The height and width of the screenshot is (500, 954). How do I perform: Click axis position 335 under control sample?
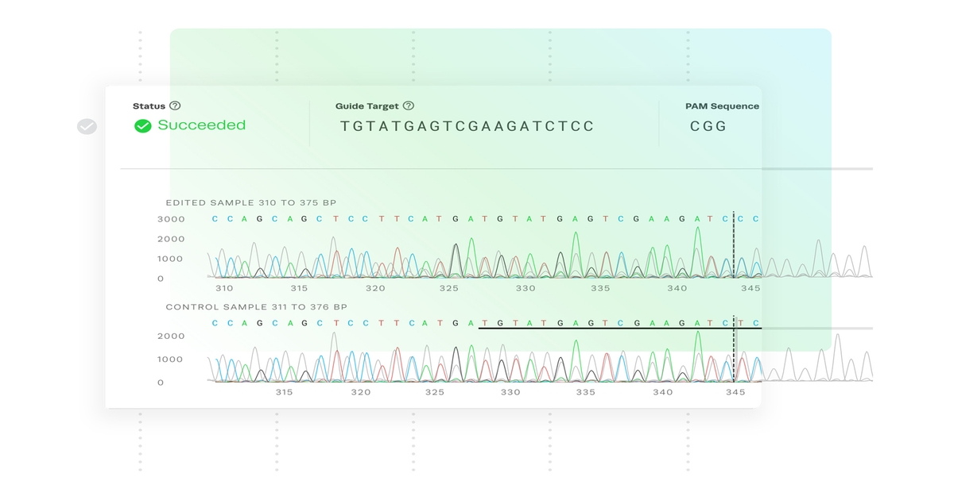click(x=586, y=392)
